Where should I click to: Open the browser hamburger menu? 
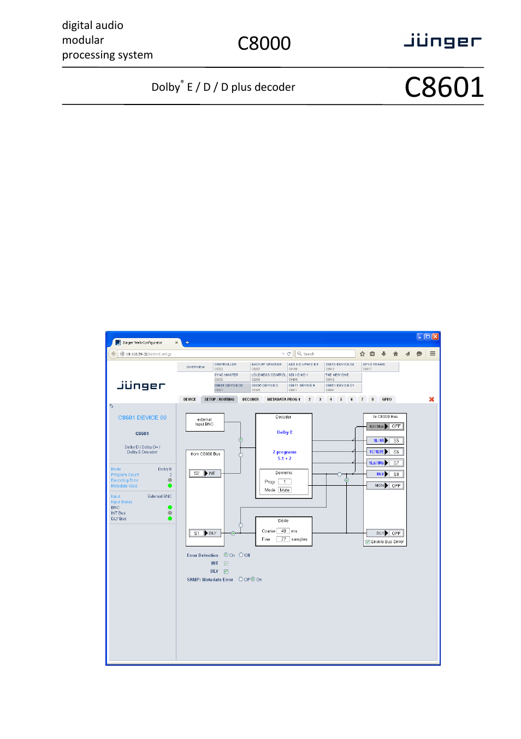(433, 354)
